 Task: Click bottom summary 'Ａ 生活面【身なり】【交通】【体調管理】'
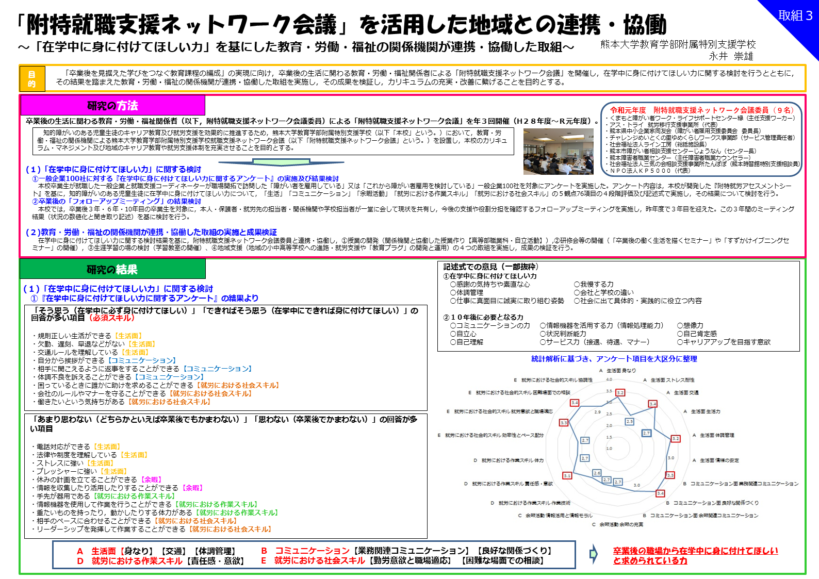coord(156,551)
